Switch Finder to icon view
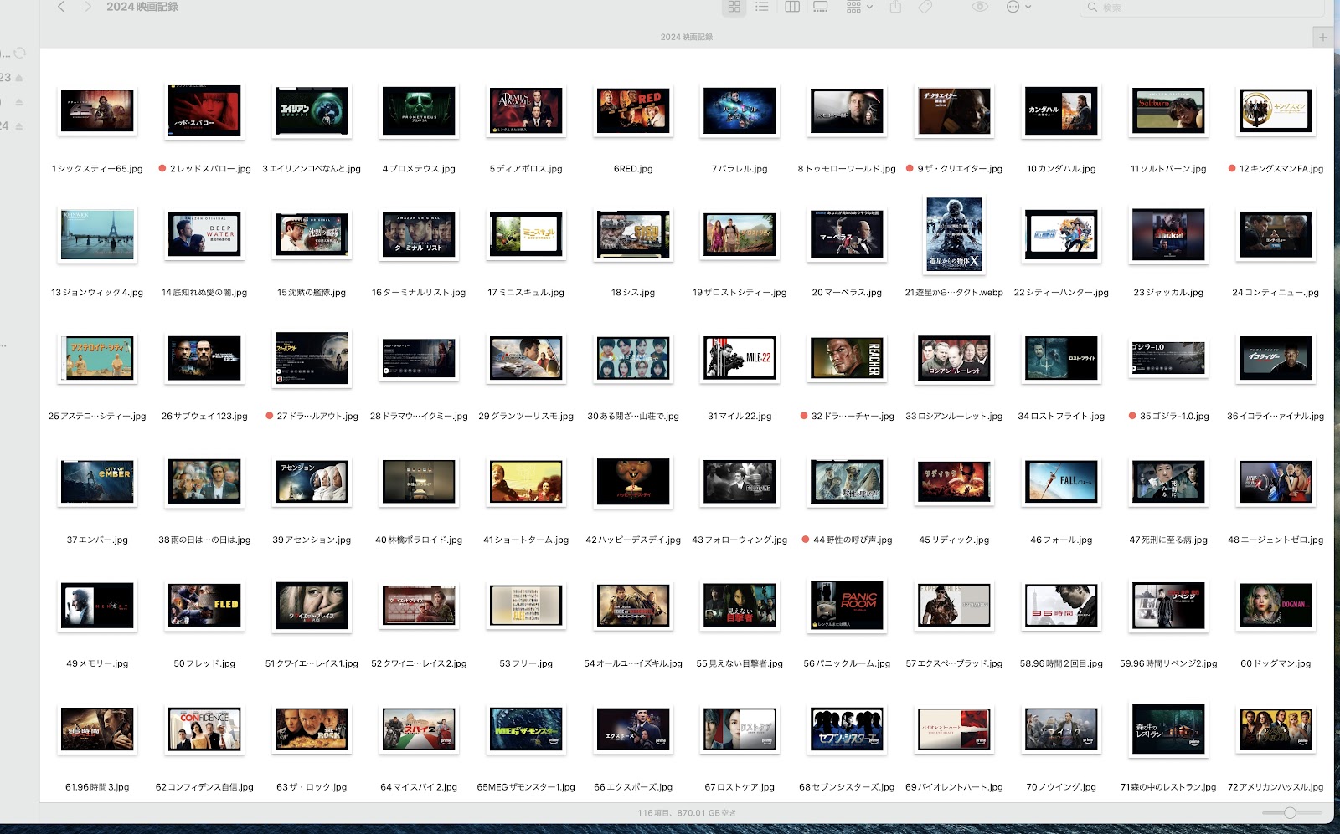The height and width of the screenshot is (834, 1340). tap(734, 7)
